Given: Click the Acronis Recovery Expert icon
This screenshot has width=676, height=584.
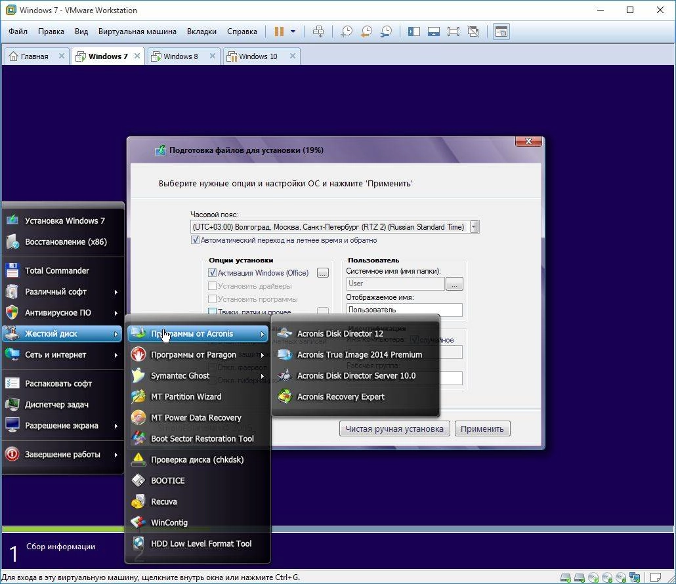Looking at the screenshot, I should click(x=285, y=396).
